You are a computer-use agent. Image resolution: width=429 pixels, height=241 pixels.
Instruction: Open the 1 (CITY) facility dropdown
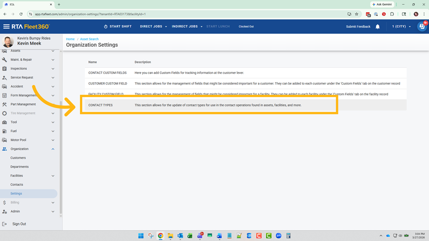point(401,26)
